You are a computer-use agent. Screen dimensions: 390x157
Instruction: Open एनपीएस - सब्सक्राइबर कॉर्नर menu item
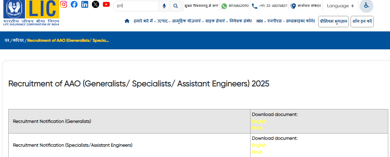click(x=291, y=21)
